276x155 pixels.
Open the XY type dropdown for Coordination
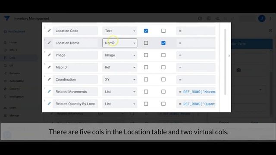coord(120,79)
